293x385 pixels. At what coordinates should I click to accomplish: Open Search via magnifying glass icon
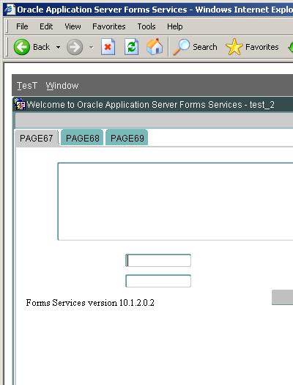click(181, 47)
